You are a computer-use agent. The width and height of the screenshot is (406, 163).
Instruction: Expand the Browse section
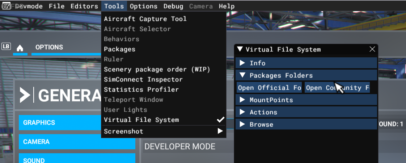click(242, 124)
